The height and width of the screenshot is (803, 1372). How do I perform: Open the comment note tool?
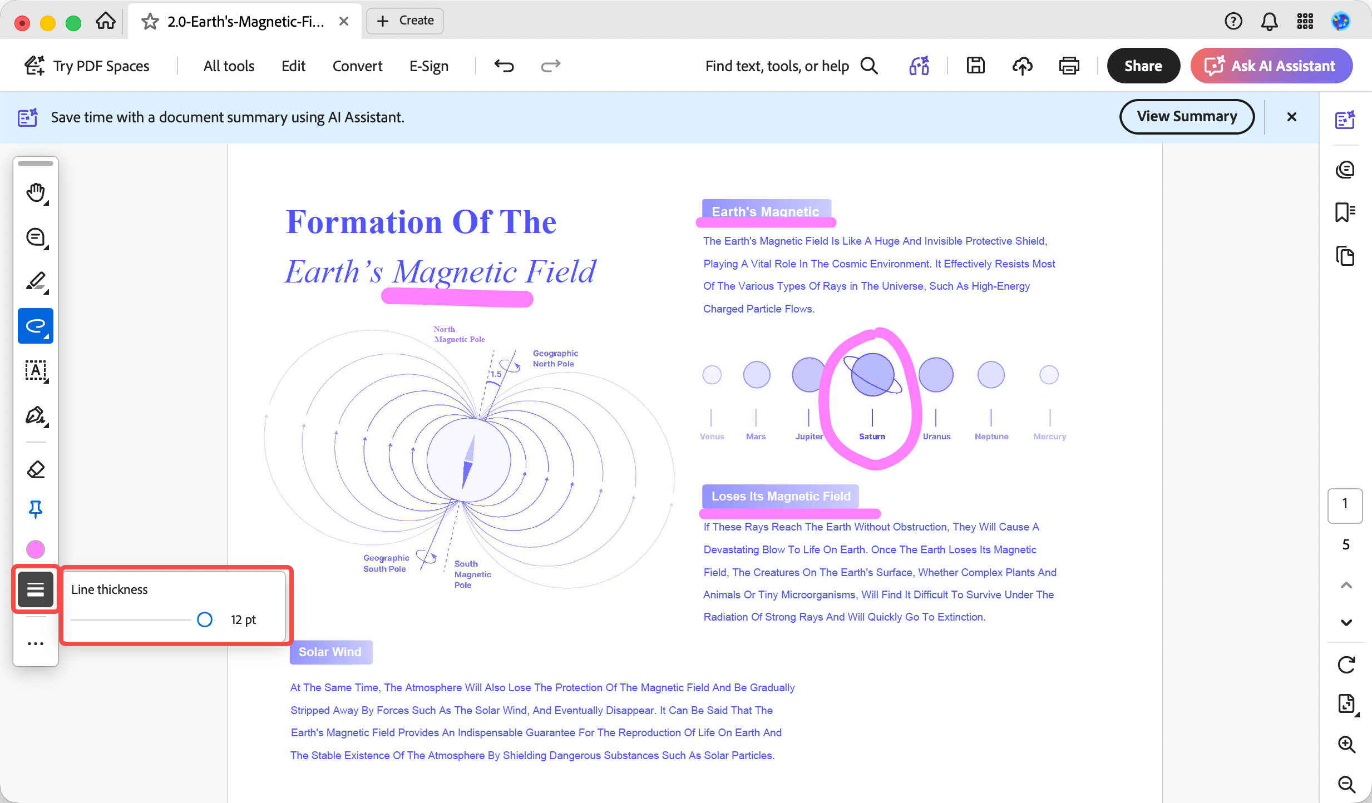(36, 237)
